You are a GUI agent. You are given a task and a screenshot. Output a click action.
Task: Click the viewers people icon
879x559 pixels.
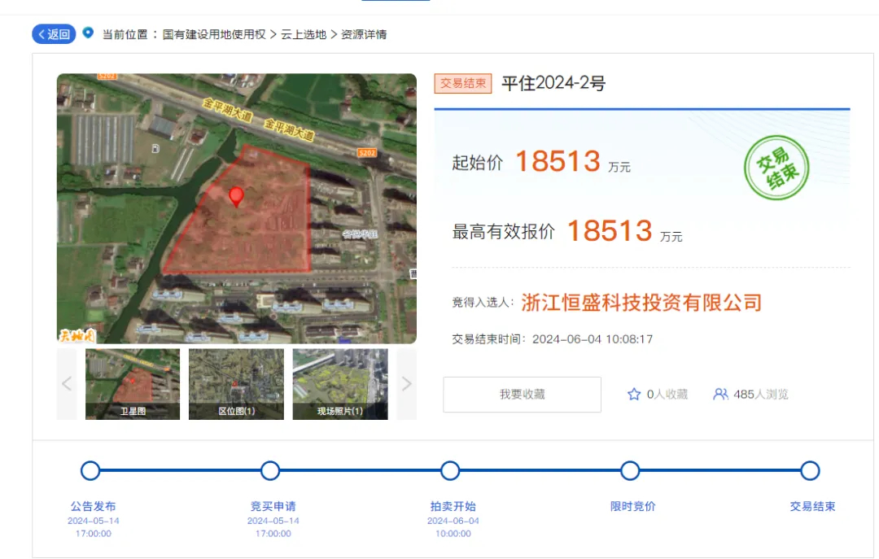pyautogui.click(x=720, y=394)
